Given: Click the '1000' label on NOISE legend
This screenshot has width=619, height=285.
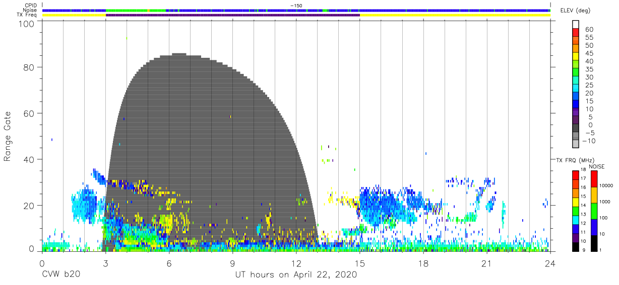Looking at the screenshot, I should (x=605, y=202).
